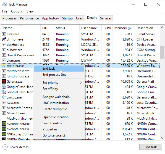Click the CTF Loader description
The height and width of the screenshot is (154, 165).
click(145, 39)
